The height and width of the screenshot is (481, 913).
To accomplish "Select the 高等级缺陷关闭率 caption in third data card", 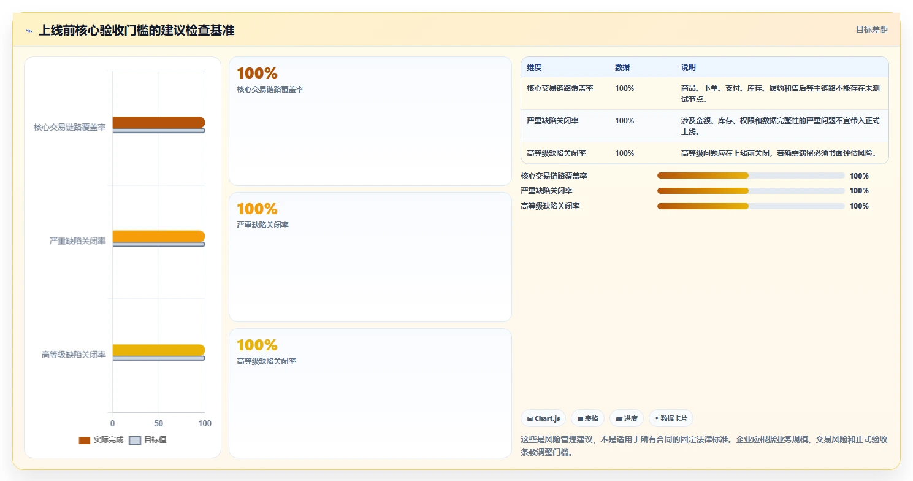I will (x=266, y=361).
